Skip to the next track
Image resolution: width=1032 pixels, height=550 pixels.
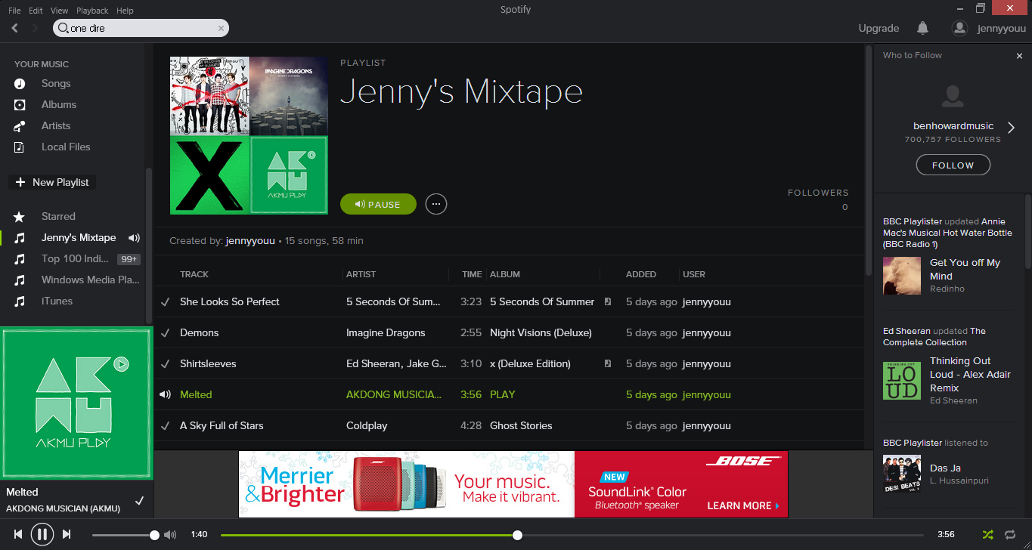point(67,534)
